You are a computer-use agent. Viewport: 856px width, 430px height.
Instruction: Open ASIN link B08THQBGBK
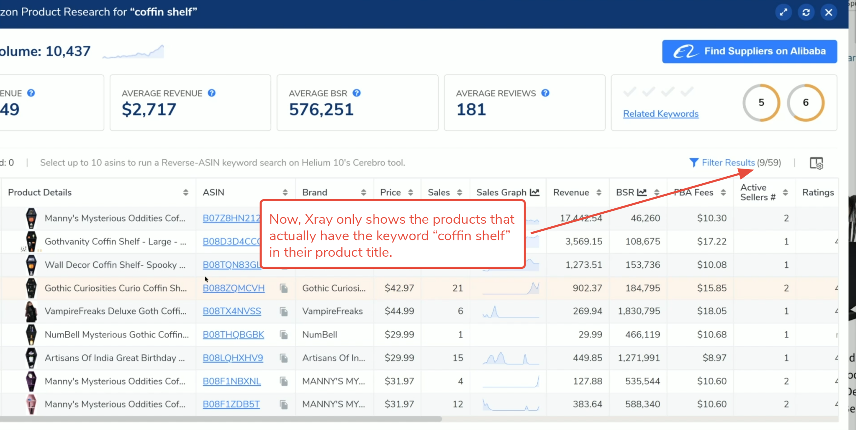(233, 335)
